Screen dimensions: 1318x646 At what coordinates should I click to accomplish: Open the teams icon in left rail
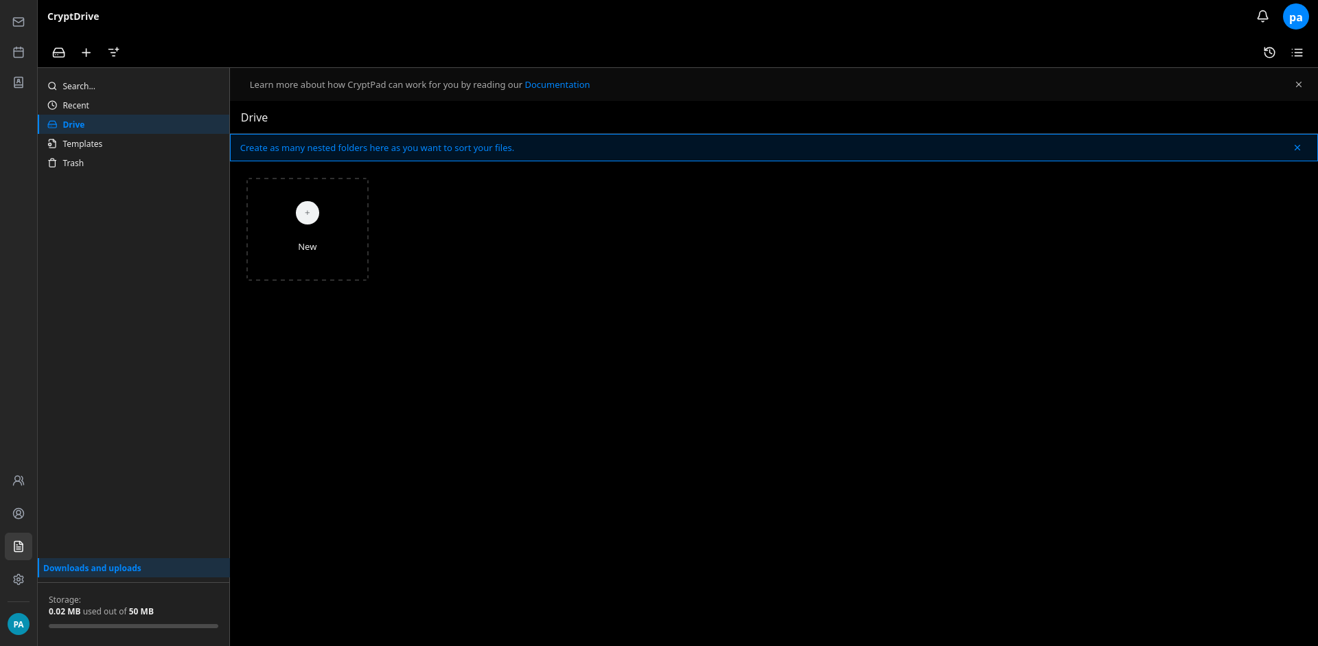[x=19, y=481]
